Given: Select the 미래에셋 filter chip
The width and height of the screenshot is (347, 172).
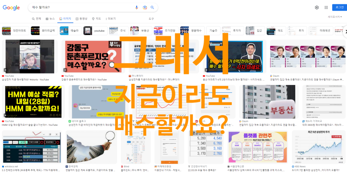Looking at the screenshot, I should [x=321, y=31].
